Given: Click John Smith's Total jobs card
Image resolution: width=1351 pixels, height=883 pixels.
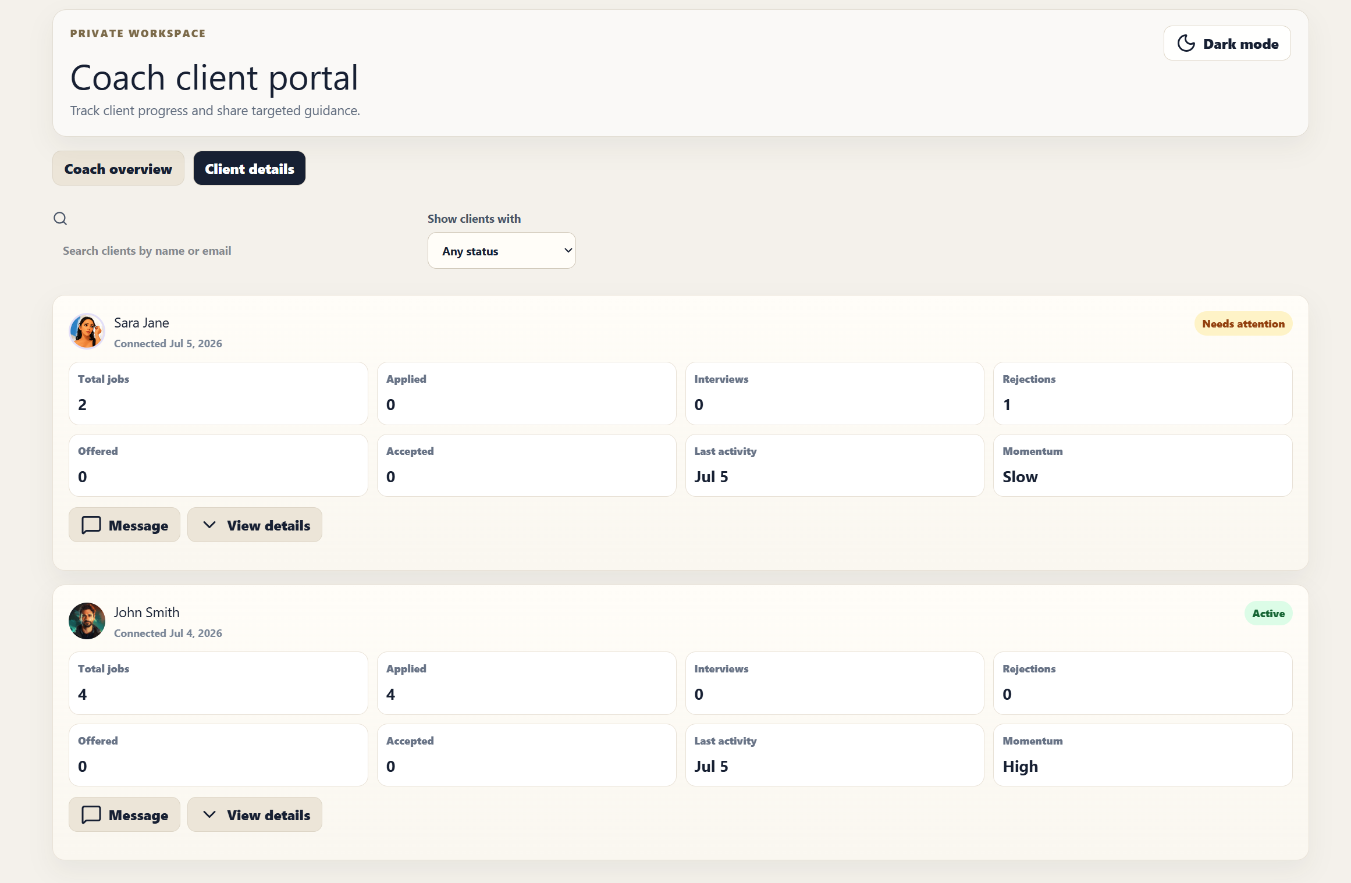Looking at the screenshot, I should pyautogui.click(x=218, y=683).
